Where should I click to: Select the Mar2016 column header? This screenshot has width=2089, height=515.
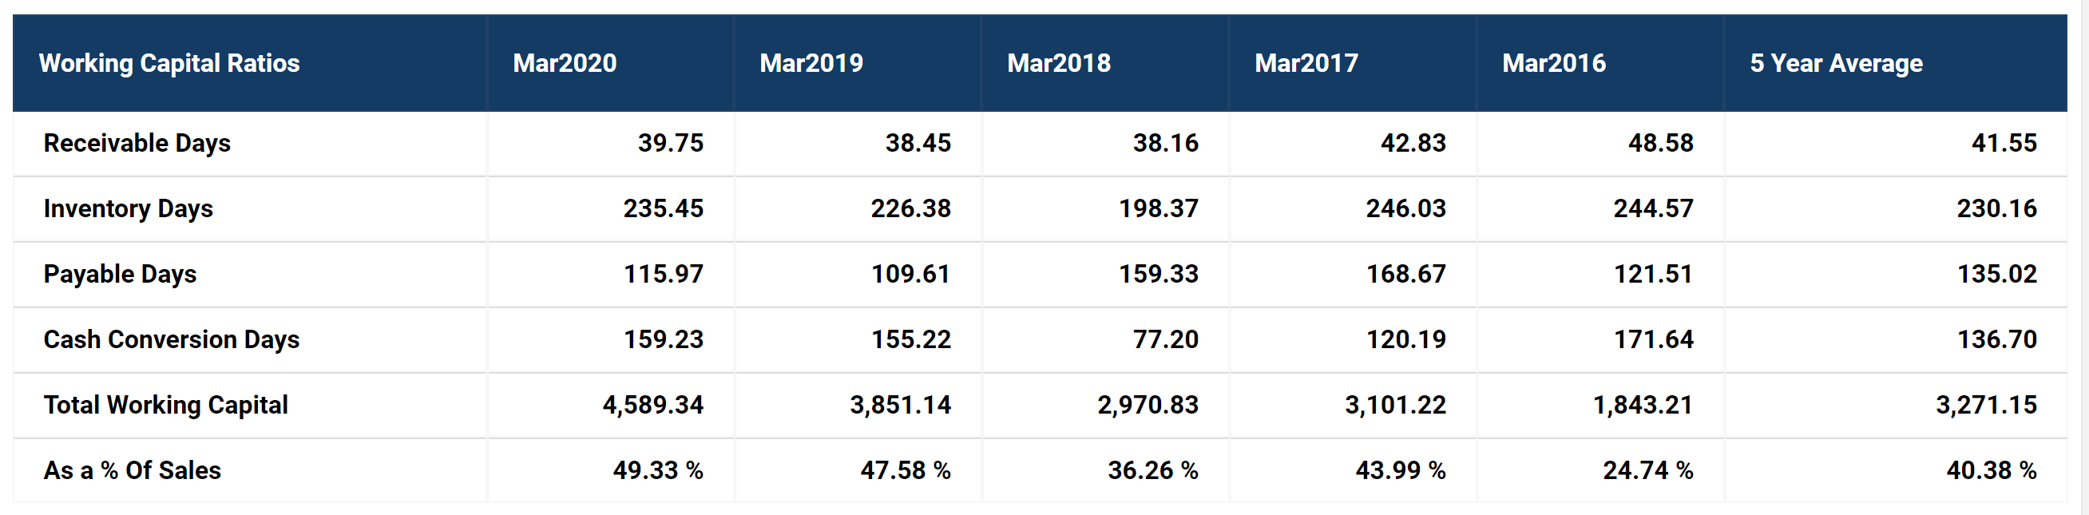1553,63
